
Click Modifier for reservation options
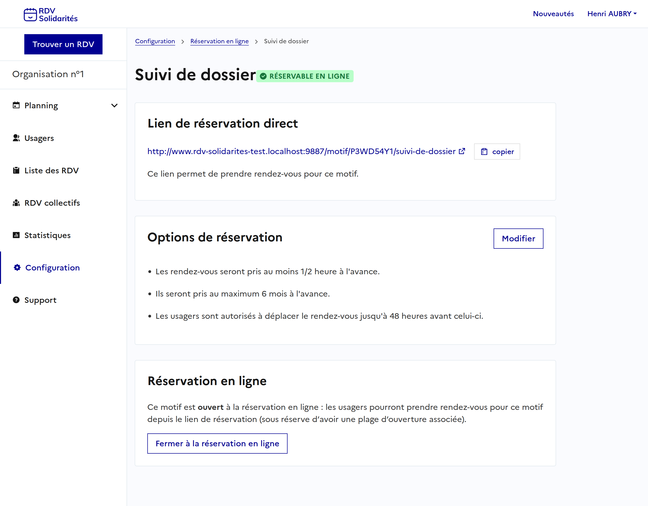518,239
